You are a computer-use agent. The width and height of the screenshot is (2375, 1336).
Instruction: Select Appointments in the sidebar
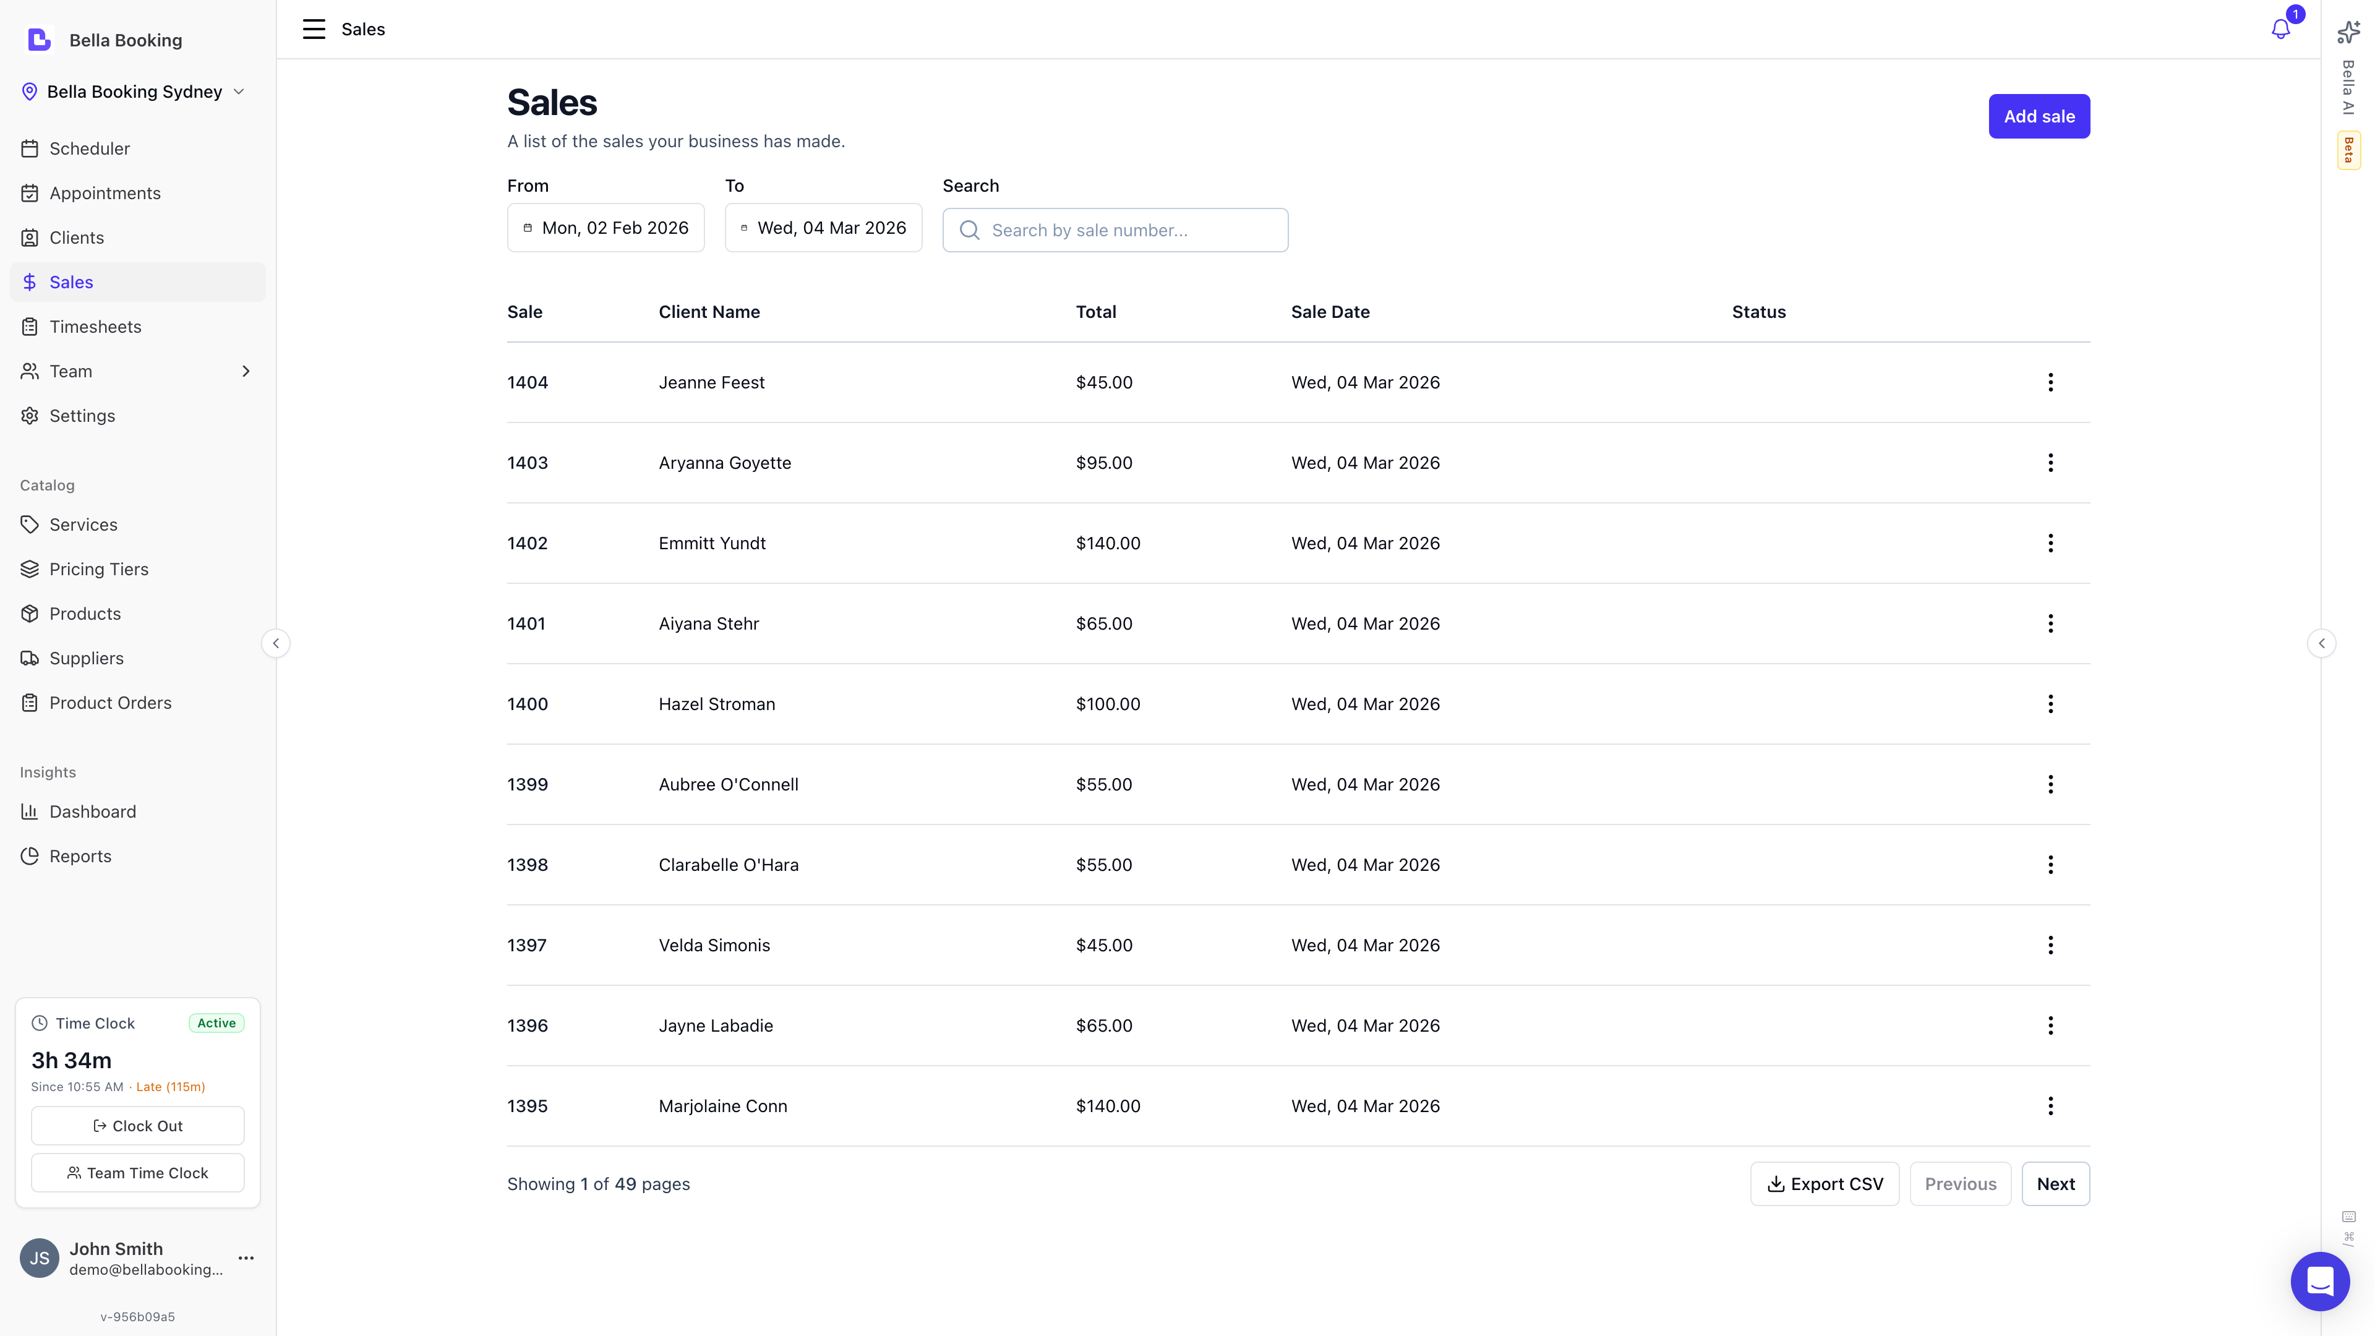click(x=105, y=193)
